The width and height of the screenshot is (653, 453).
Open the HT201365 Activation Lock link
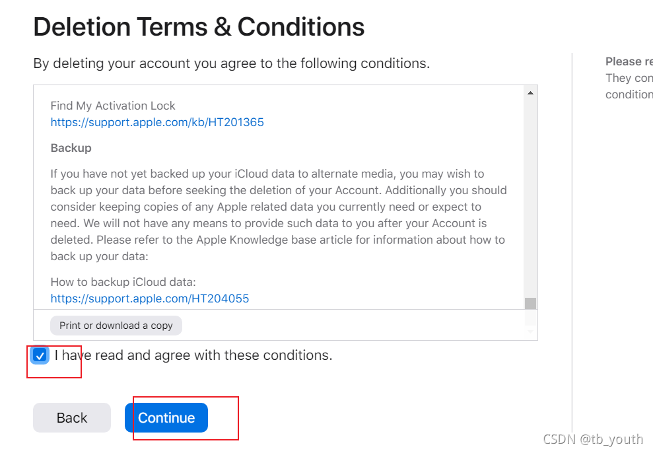coord(157,122)
